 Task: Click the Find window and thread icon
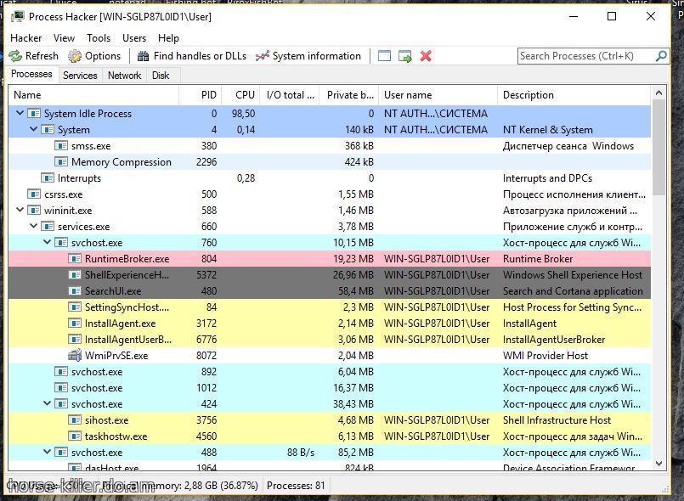405,56
